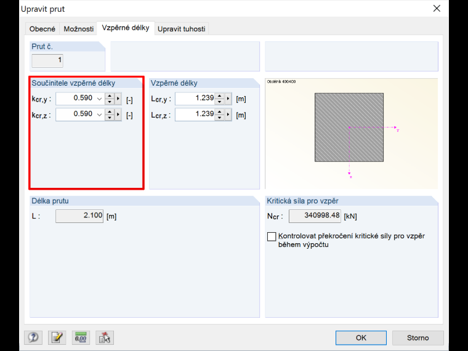Decrease Lcr,z with the down spinner
The width and height of the screenshot is (468, 351).
pyautogui.click(x=220, y=118)
